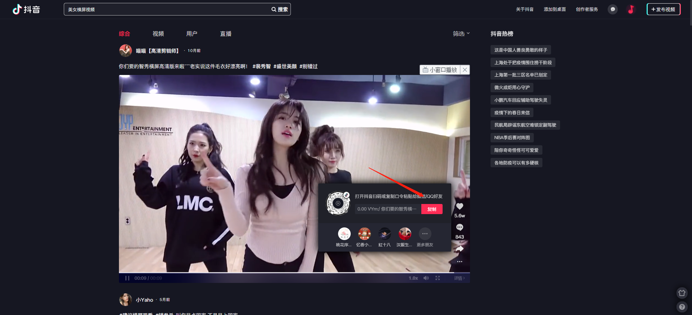Click the QR code disc in share popup
The height and width of the screenshot is (315, 692).
tap(338, 203)
